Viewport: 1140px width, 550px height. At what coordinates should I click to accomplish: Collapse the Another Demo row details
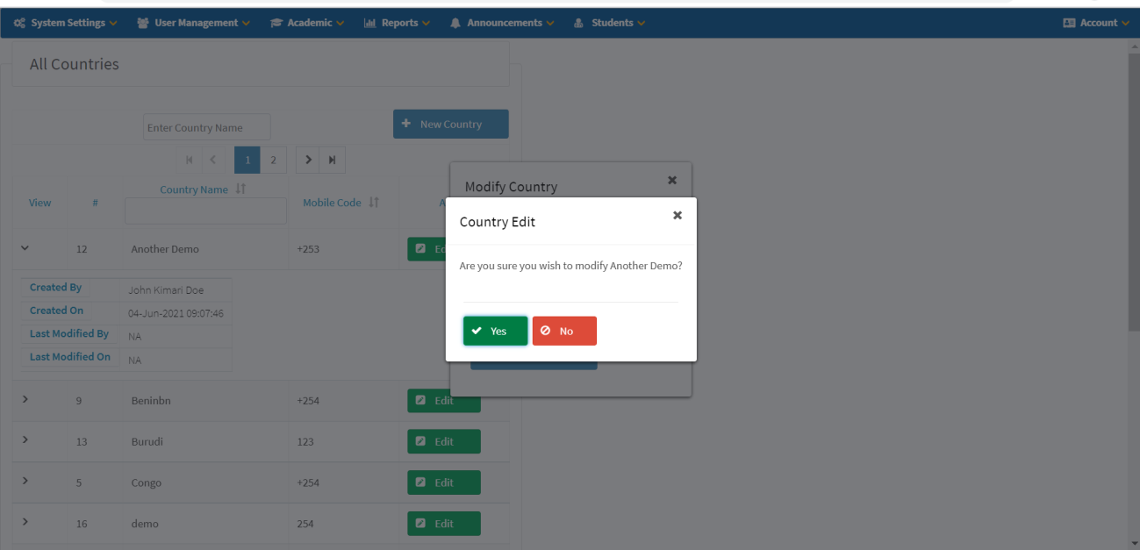click(25, 248)
